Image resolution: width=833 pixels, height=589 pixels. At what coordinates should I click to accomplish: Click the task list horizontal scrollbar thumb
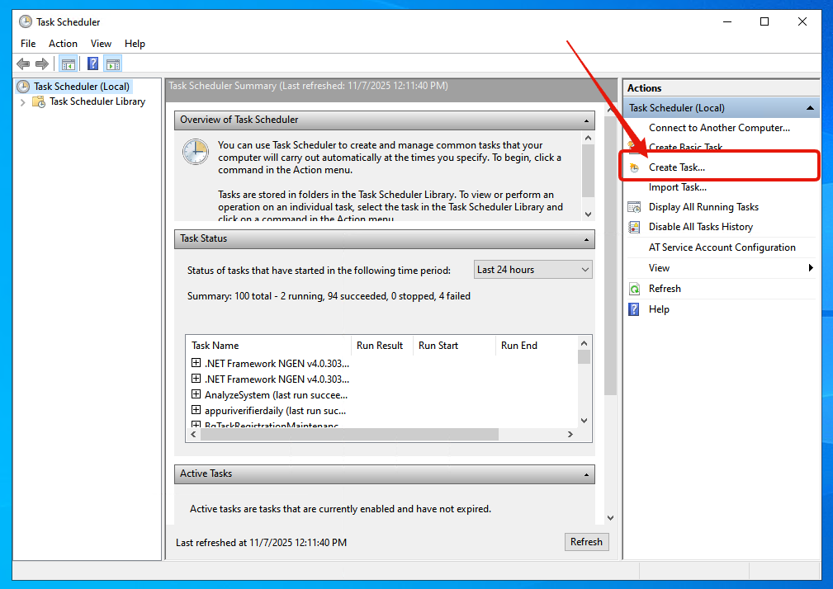(x=349, y=435)
